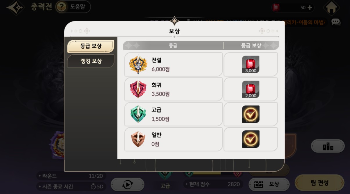Open the ranking podium icon button
Image resolution: width=350 pixels, height=194 pixels.
(x=328, y=146)
